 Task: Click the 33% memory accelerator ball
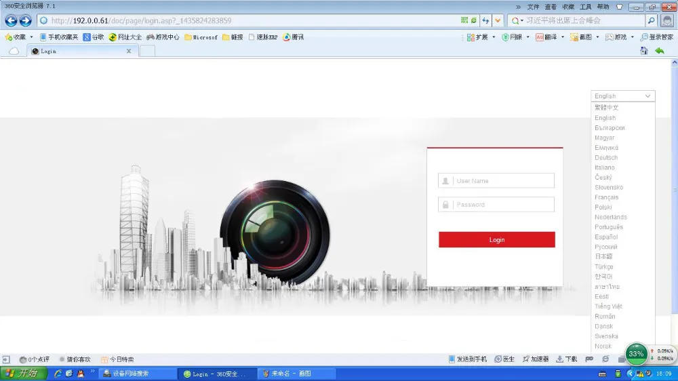tap(636, 354)
